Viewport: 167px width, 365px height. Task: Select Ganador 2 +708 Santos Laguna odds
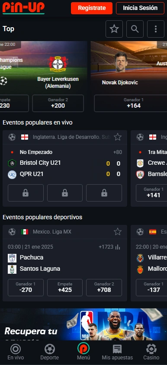coord(104,288)
